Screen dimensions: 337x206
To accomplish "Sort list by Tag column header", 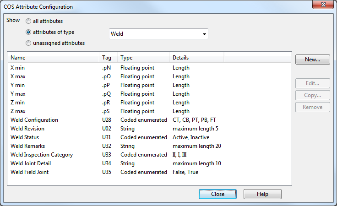I will [108, 58].
